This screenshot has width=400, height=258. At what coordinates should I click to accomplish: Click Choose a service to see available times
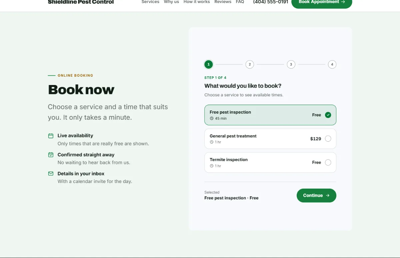tap(244, 95)
